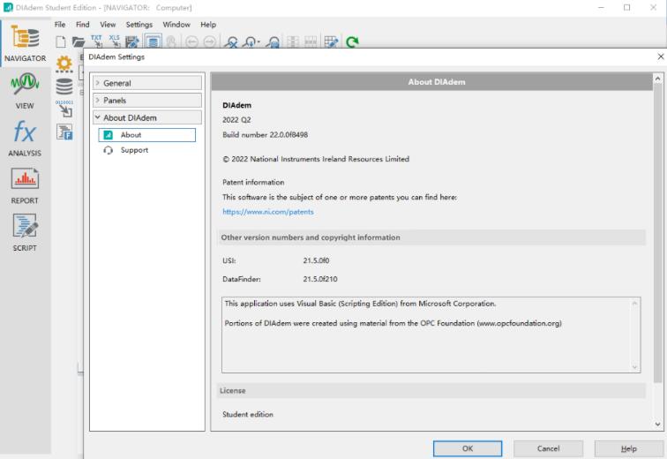Click the database stack icon in side toolbar
Screen dimensions: 667x459
64,87
